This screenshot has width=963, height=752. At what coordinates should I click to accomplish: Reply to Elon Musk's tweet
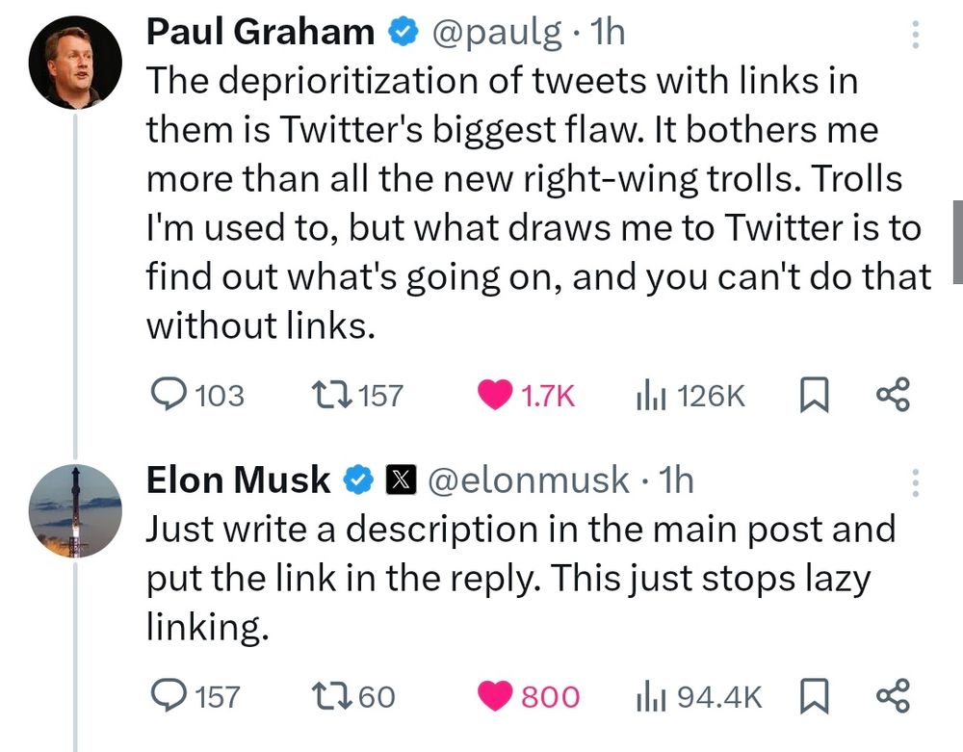pyautogui.click(x=171, y=696)
